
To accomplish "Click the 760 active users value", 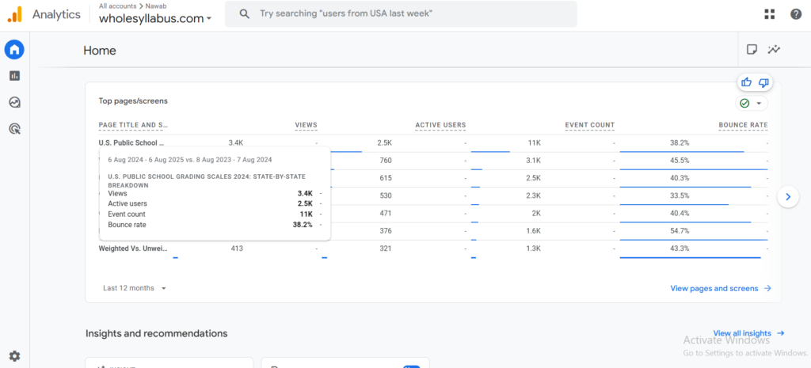I will [386, 160].
